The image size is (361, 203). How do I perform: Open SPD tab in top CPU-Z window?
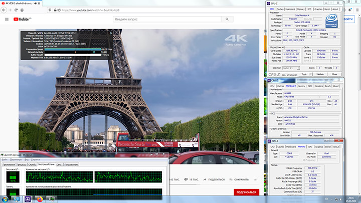309,9
